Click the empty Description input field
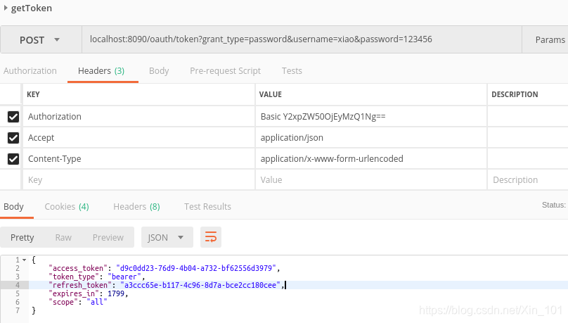568x323 pixels. tap(528, 180)
